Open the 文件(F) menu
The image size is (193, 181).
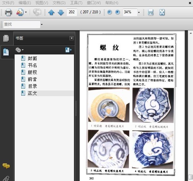click(x=8, y=3)
